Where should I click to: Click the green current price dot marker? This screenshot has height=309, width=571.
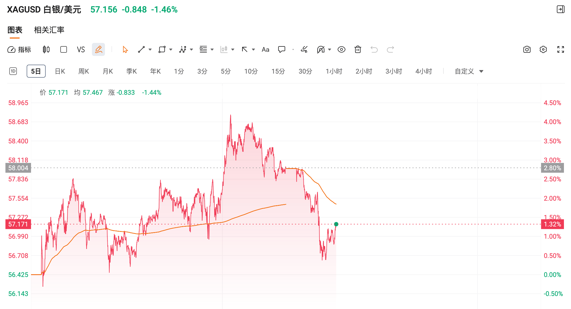[x=336, y=224]
